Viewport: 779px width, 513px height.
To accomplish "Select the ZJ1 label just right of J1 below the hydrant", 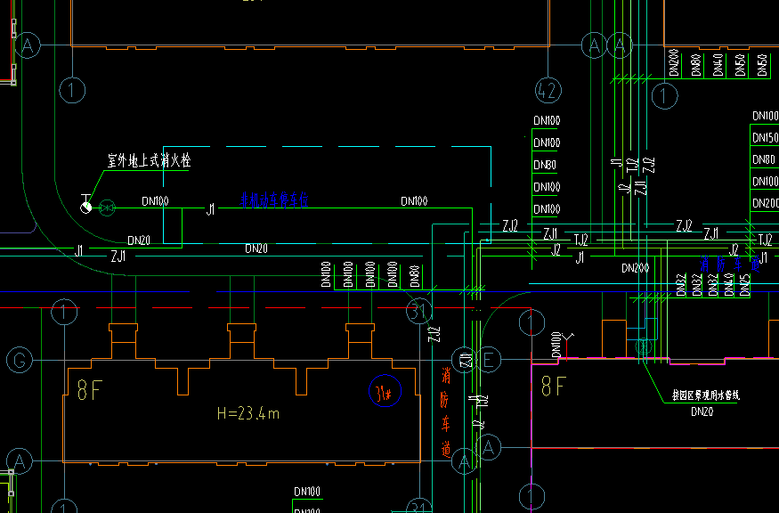I will [118, 256].
